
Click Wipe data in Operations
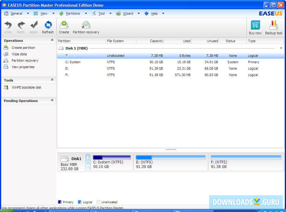19,54
